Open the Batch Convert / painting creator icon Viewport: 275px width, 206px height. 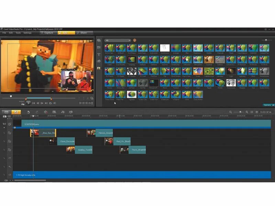pyautogui.click(x=54, y=112)
